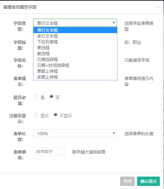Choose 复选框 in the field type list
The image size is (164, 189).
75,54
